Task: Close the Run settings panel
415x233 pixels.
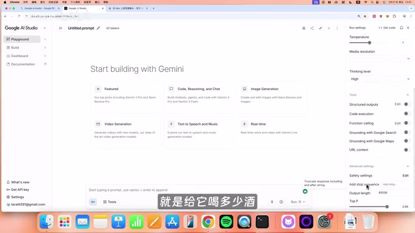Action: (408, 28)
